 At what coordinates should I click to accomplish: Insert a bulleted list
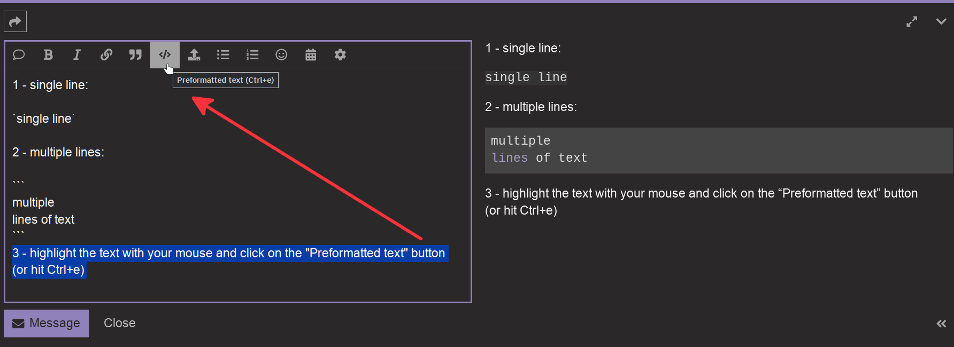click(x=223, y=54)
